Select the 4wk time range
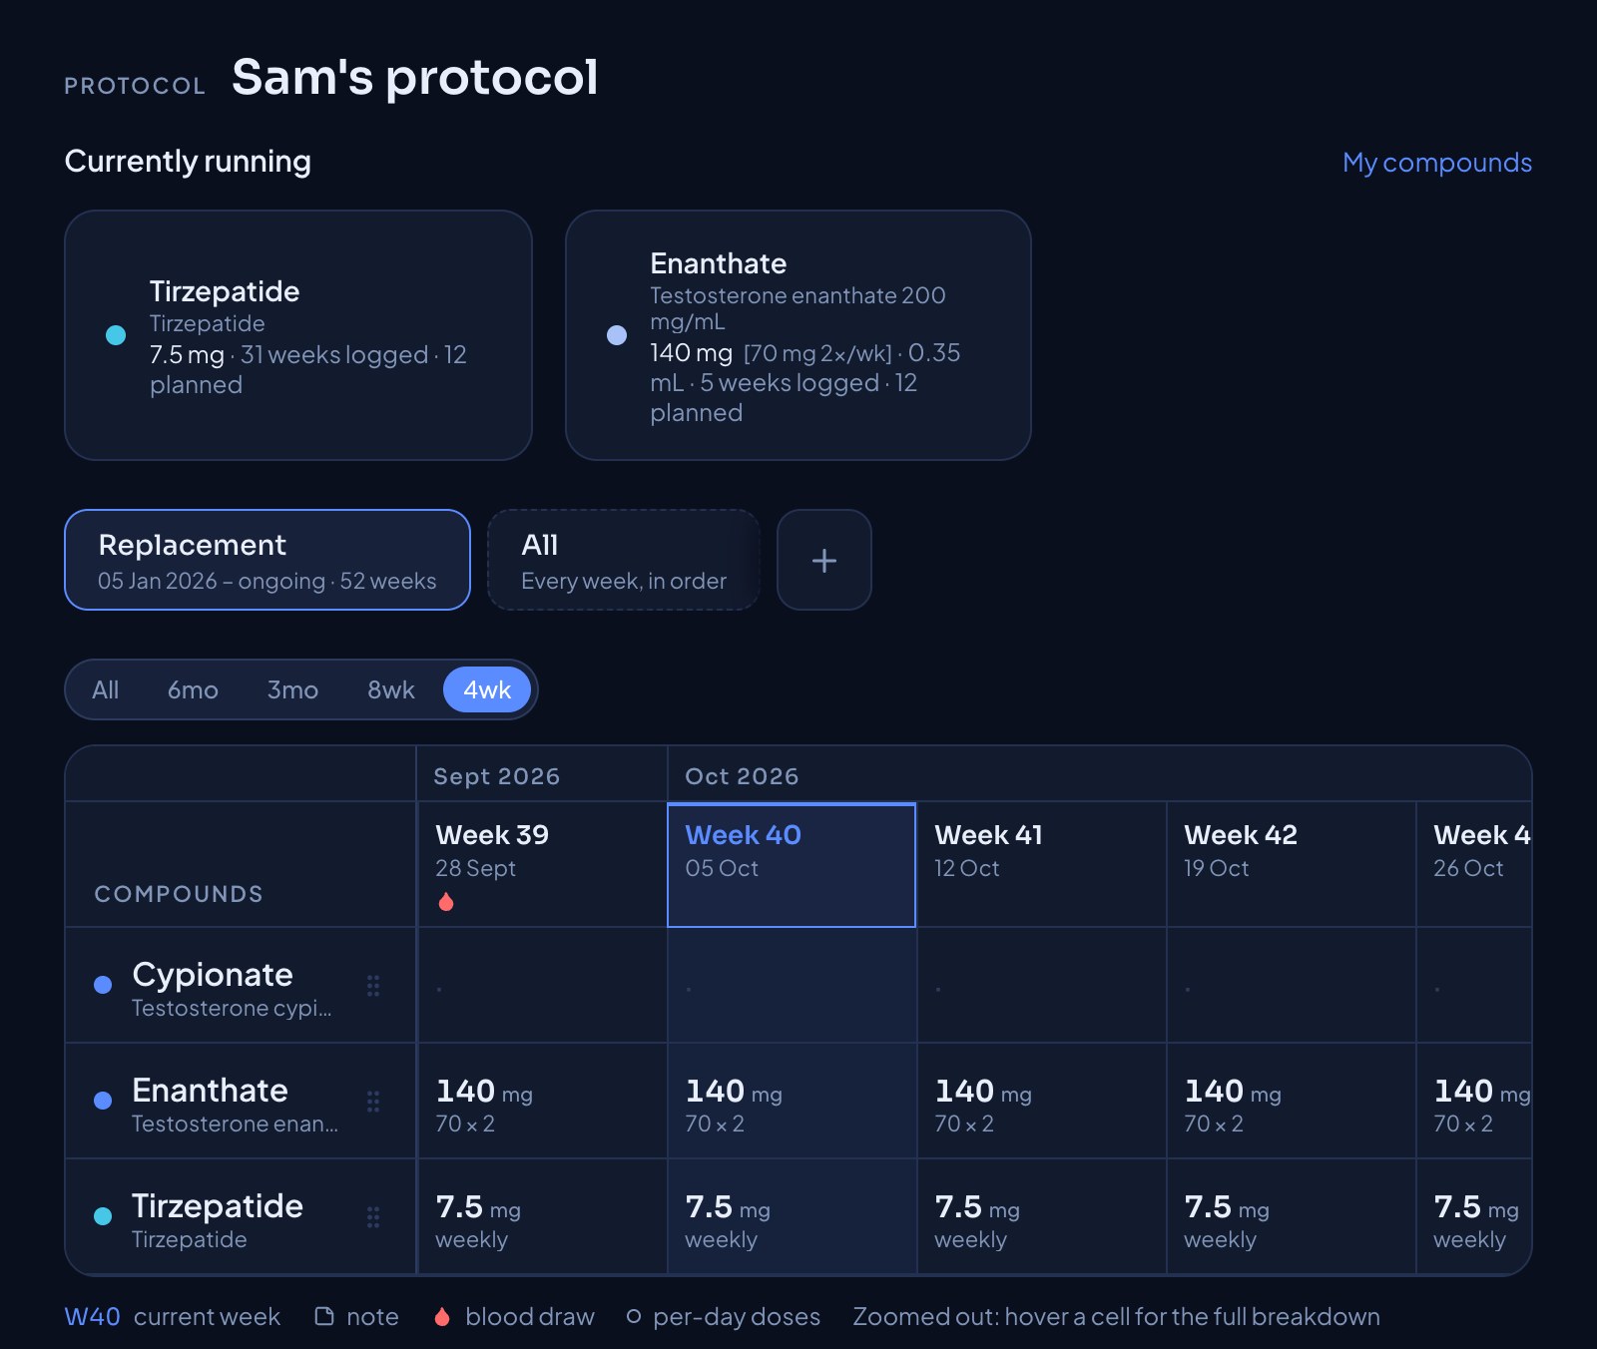The width and height of the screenshot is (1597, 1349). pos(487,689)
